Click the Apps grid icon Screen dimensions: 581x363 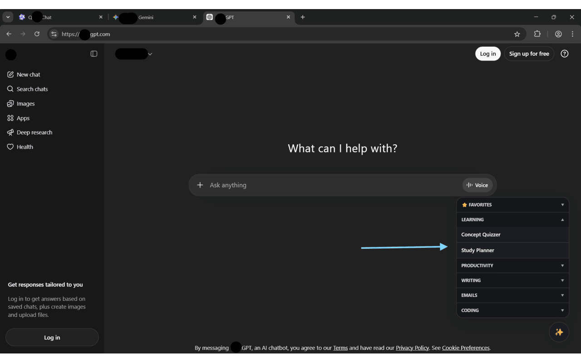coord(10,118)
